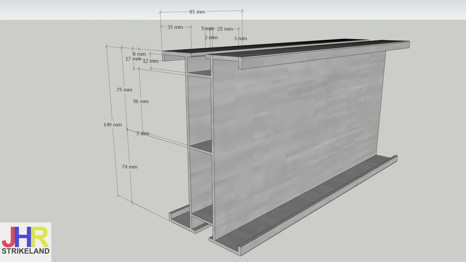
Task: Select the 85 mm overall width dimension label
Action: click(x=197, y=12)
